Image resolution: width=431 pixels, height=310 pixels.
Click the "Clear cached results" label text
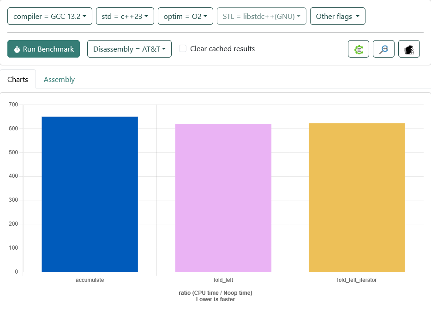coord(222,49)
